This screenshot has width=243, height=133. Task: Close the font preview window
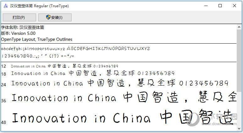(234, 6)
